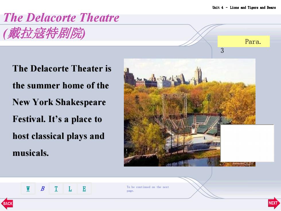The width and height of the screenshot is (281, 211).
Task: Click the line 'host classical plays and'
Action: point(58,136)
